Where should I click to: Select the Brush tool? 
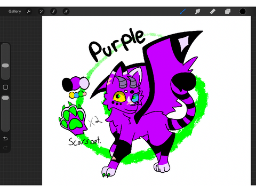183,12
